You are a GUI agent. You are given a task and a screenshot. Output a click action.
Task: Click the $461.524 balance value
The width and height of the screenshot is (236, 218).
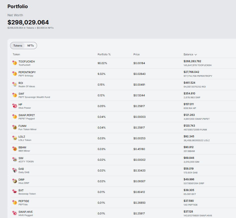tap(189, 83)
